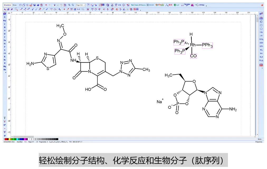Select the Na atom button

tap(5, 40)
